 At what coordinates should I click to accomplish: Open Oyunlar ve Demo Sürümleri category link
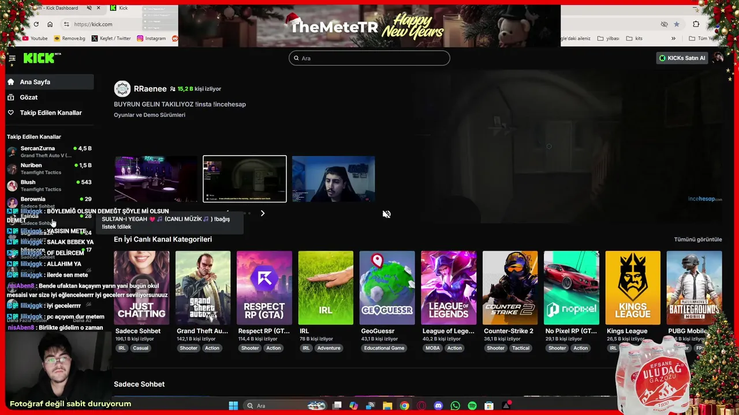[x=150, y=115]
